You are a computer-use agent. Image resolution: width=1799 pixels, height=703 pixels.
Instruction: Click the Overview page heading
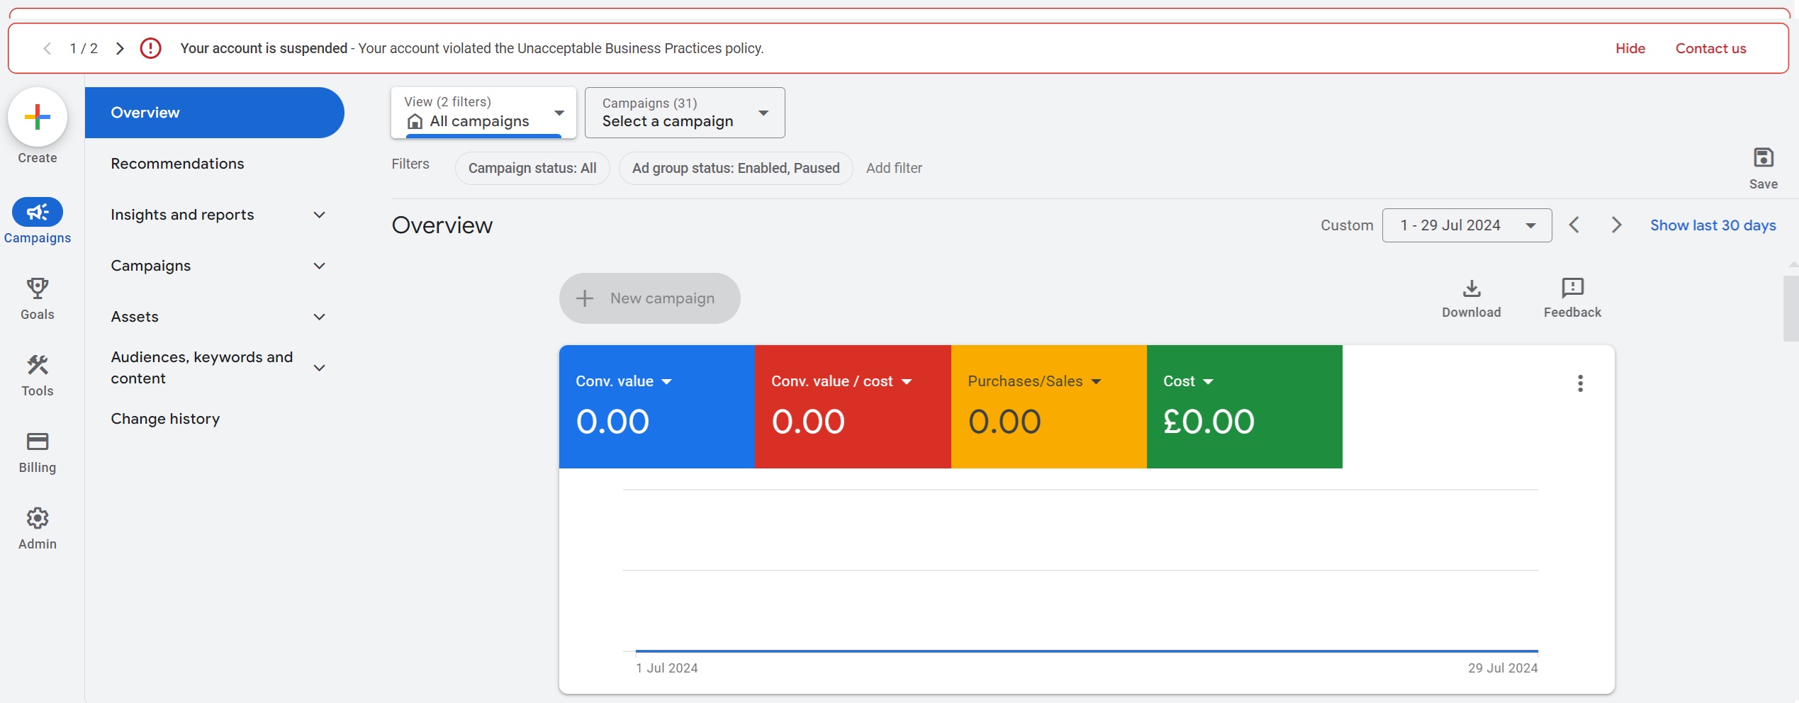point(442,225)
